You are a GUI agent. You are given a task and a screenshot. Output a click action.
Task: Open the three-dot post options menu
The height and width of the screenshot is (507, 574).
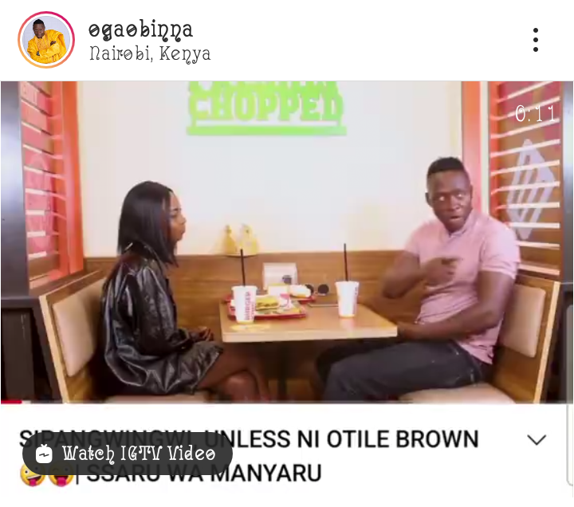pos(535,40)
